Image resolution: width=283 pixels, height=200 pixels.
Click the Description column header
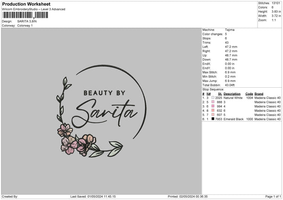click(x=233, y=93)
